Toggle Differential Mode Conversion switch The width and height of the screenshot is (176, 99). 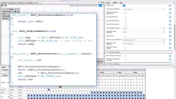pyautogui.click(x=125, y=13)
